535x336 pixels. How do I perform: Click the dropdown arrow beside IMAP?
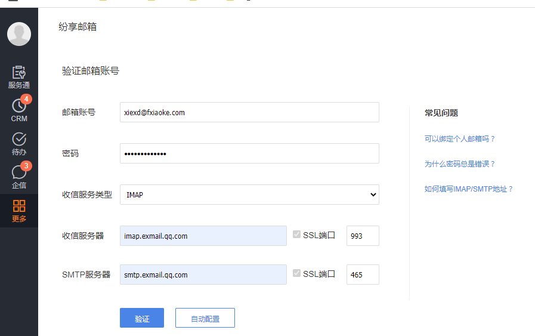click(x=373, y=195)
